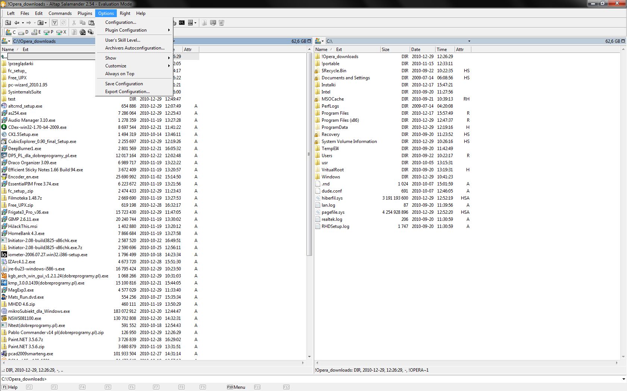627x391 pixels.
Task: Click the Copy toolbar icon
Action: tap(82, 23)
